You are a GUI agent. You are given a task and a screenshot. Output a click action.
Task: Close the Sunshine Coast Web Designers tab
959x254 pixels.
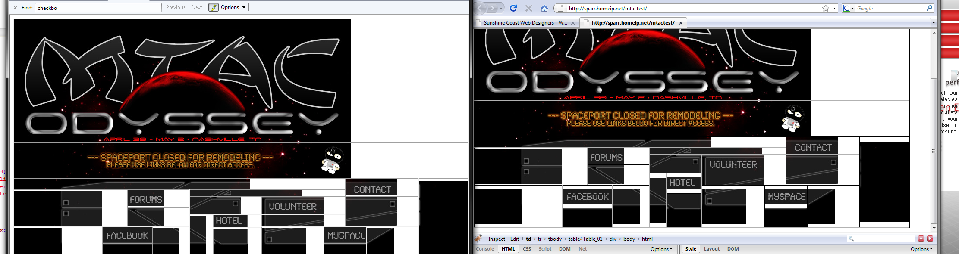(573, 23)
